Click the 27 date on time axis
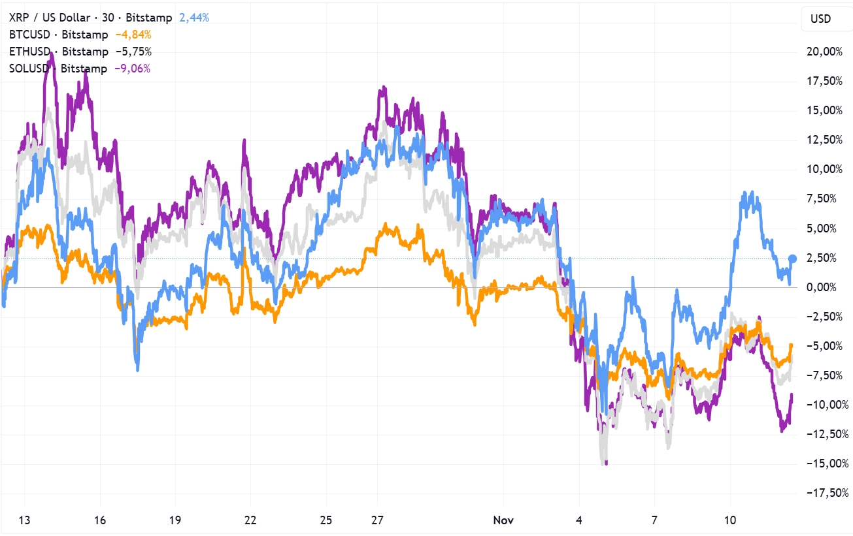 378,520
